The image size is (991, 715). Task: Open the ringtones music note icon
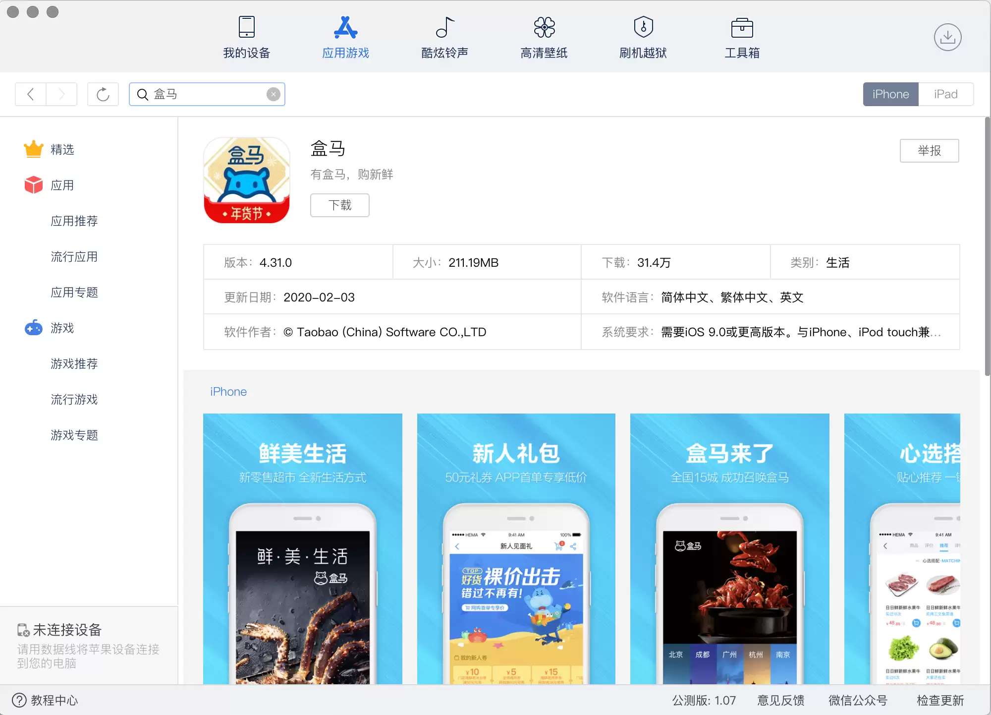pos(444,27)
